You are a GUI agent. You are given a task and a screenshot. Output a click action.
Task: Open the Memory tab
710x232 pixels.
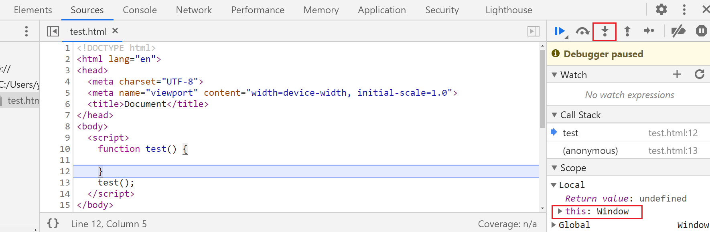[321, 10]
